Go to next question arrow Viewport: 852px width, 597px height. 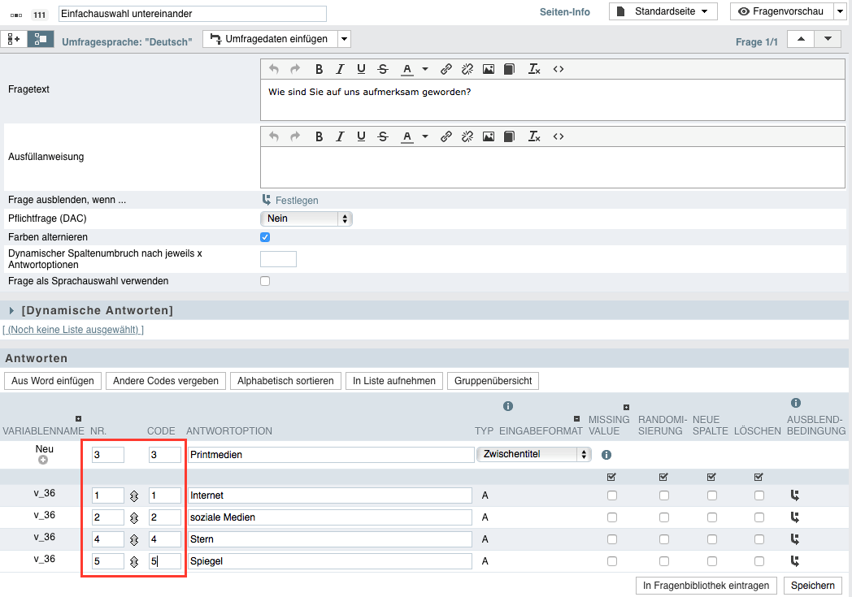(828, 39)
